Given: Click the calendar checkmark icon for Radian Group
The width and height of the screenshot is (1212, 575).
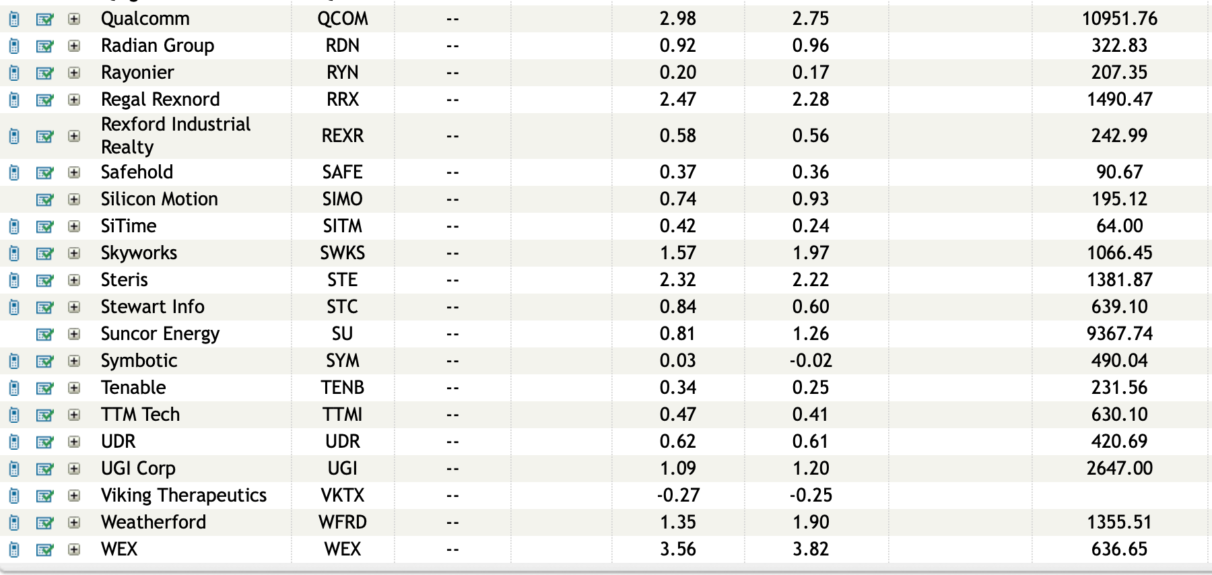Looking at the screenshot, I should 44,46.
